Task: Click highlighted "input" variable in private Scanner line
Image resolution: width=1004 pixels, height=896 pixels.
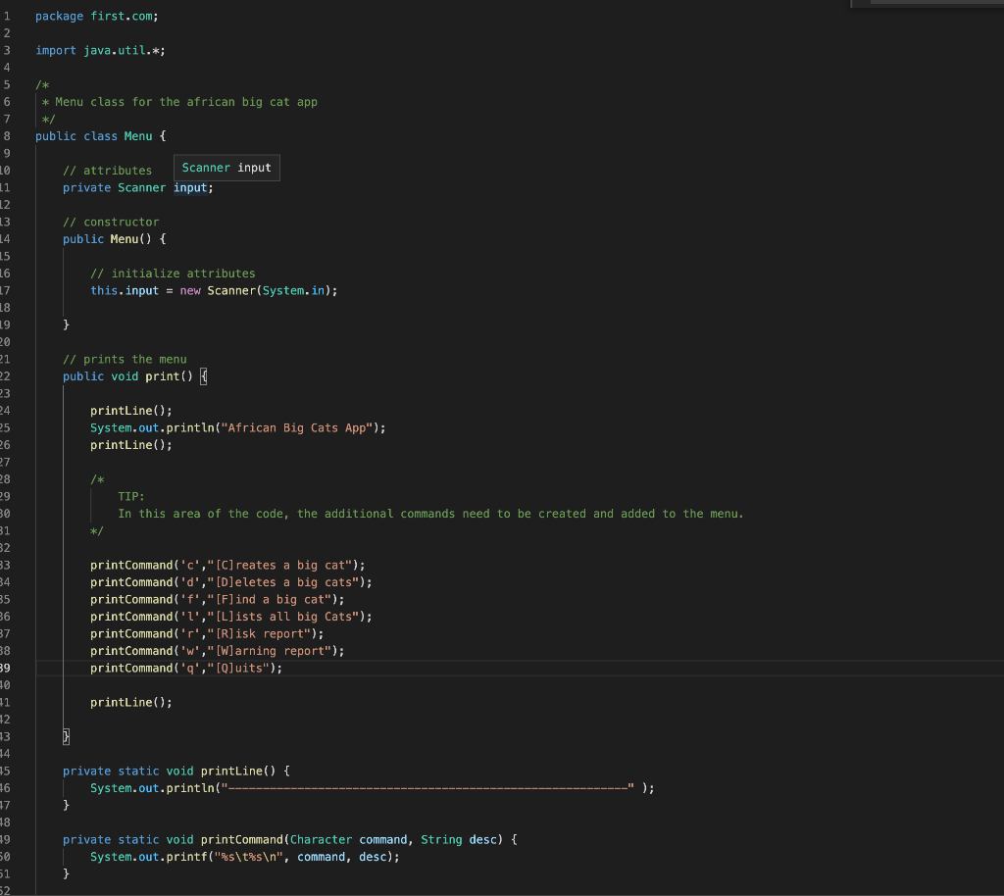Action: pos(190,187)
